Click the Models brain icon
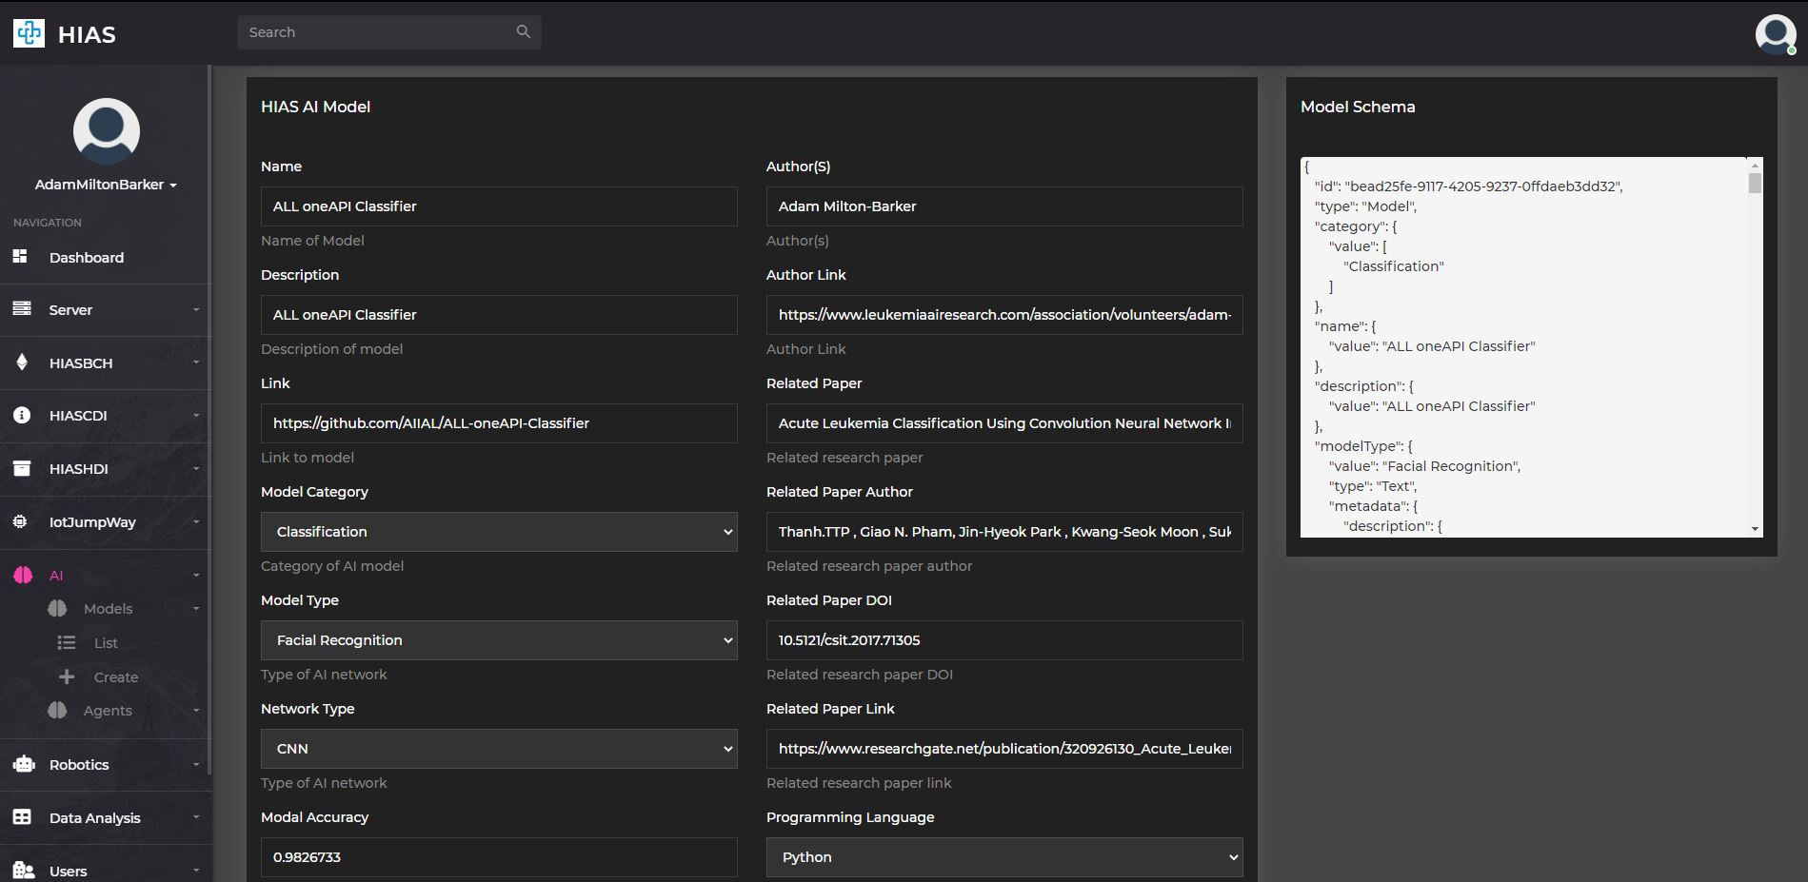 [x=57, y=608]
